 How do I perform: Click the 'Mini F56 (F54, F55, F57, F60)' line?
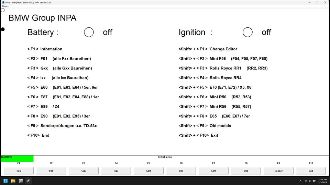223,59
